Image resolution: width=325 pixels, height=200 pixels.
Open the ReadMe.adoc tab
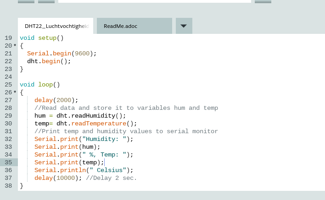pos(134,26)
